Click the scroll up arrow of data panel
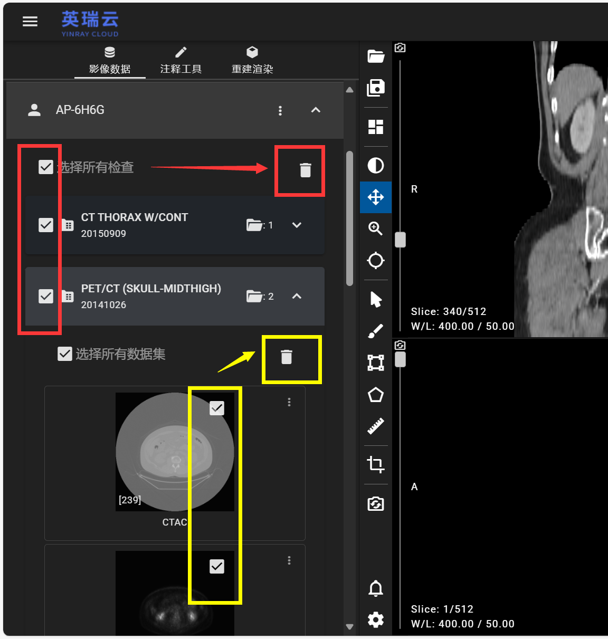Viewport: 608px width, 639px height. pos(349,90)
